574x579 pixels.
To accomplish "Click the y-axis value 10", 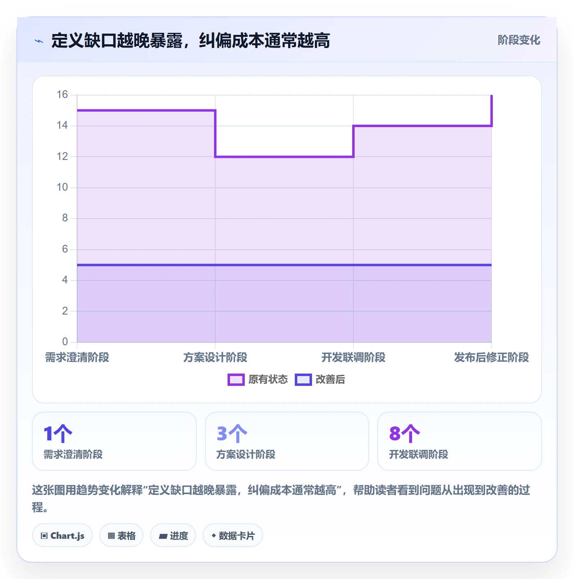I will coord(62,187).
